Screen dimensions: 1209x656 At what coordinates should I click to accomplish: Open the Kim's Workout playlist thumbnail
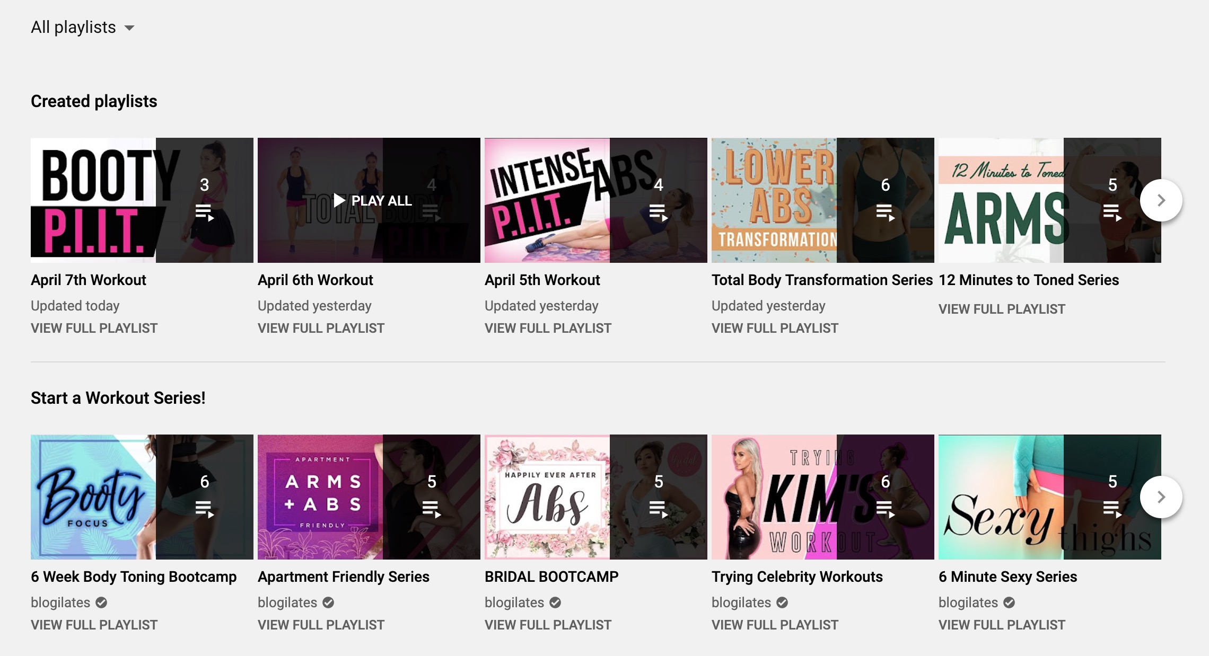pyautogui.click(x=774, y=497)
